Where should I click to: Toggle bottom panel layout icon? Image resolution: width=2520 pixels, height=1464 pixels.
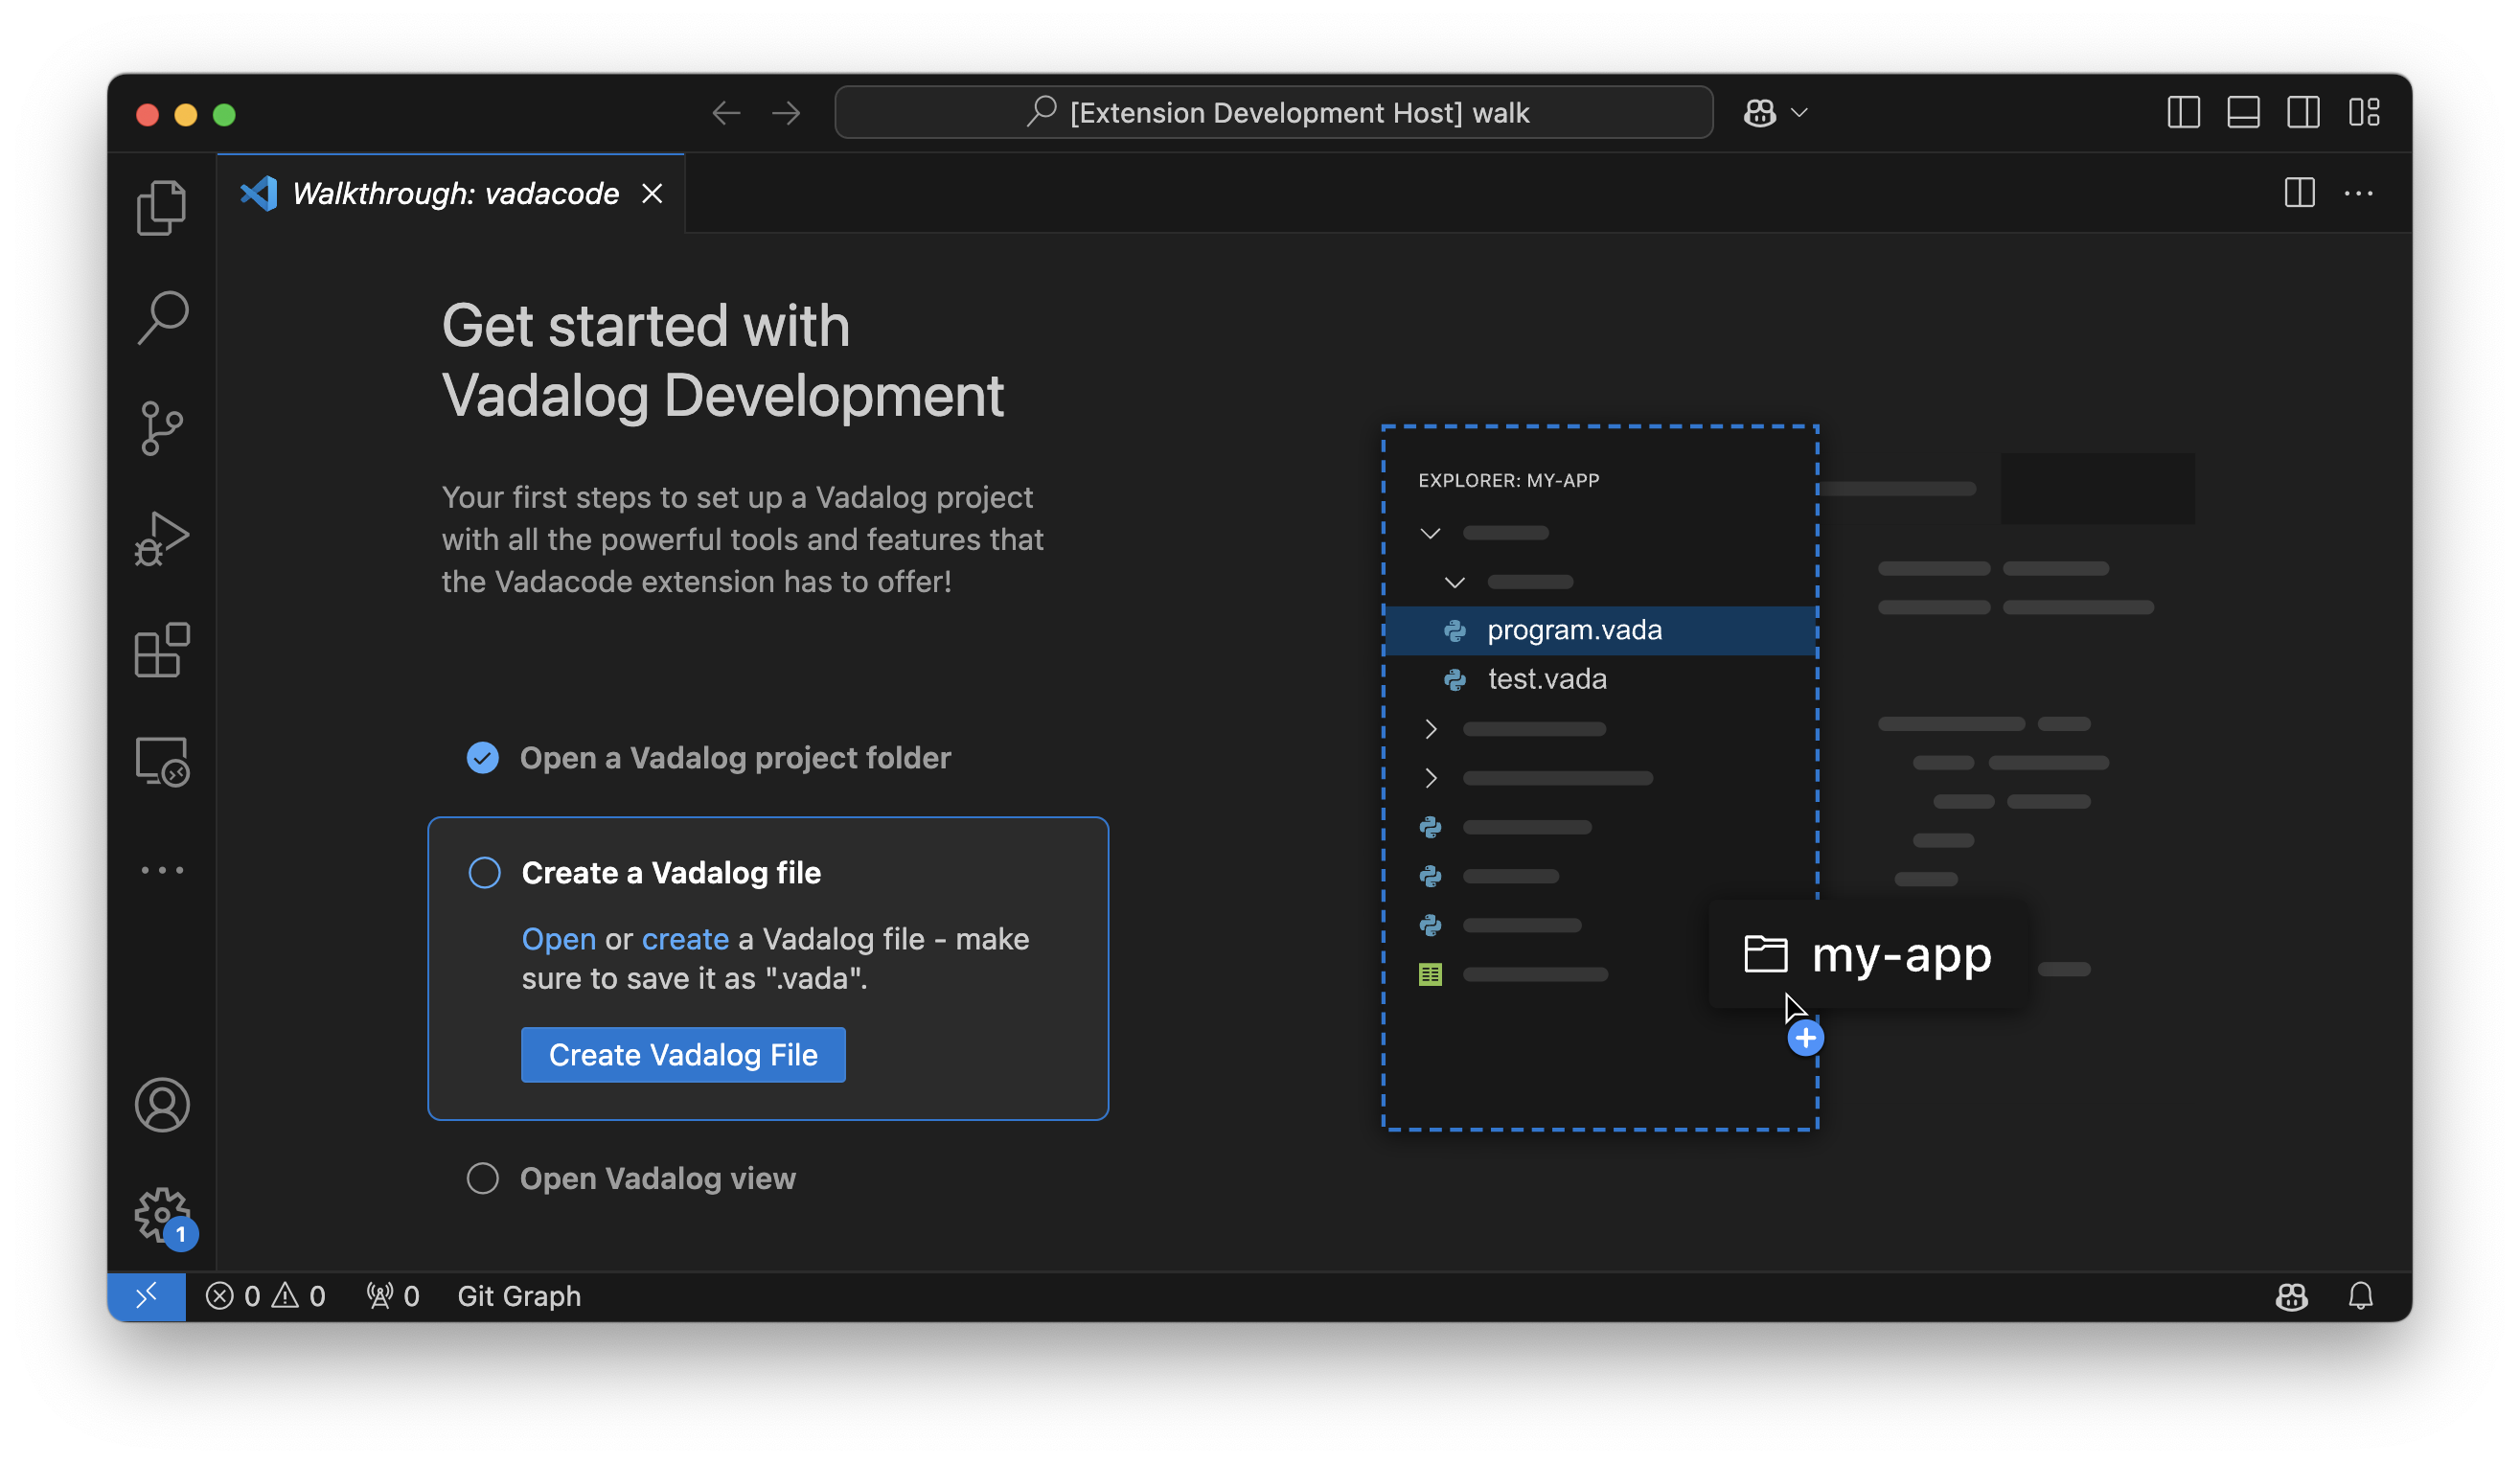pyautogui.click(x=2244, y=112)
